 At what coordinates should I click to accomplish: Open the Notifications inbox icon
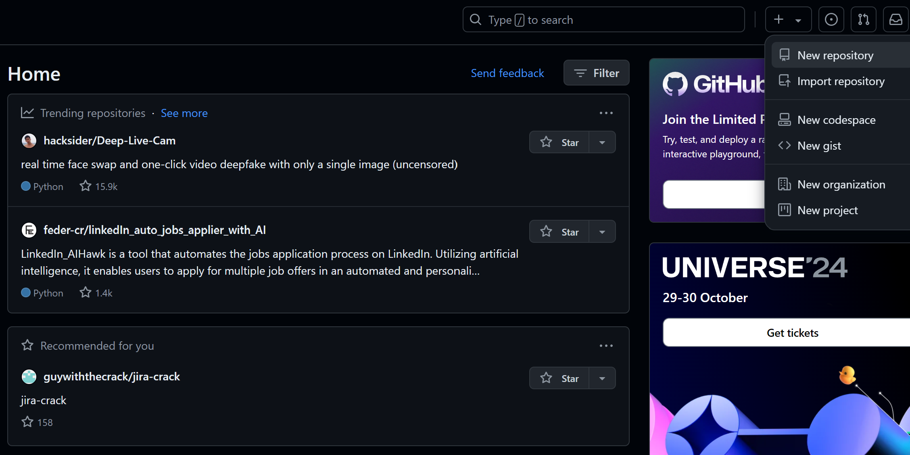click(x=895, y=19)
